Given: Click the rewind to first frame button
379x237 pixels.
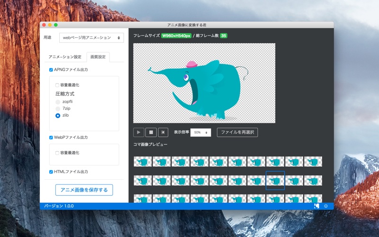Looking at the screenshot, I should click(x=163, y=132).
